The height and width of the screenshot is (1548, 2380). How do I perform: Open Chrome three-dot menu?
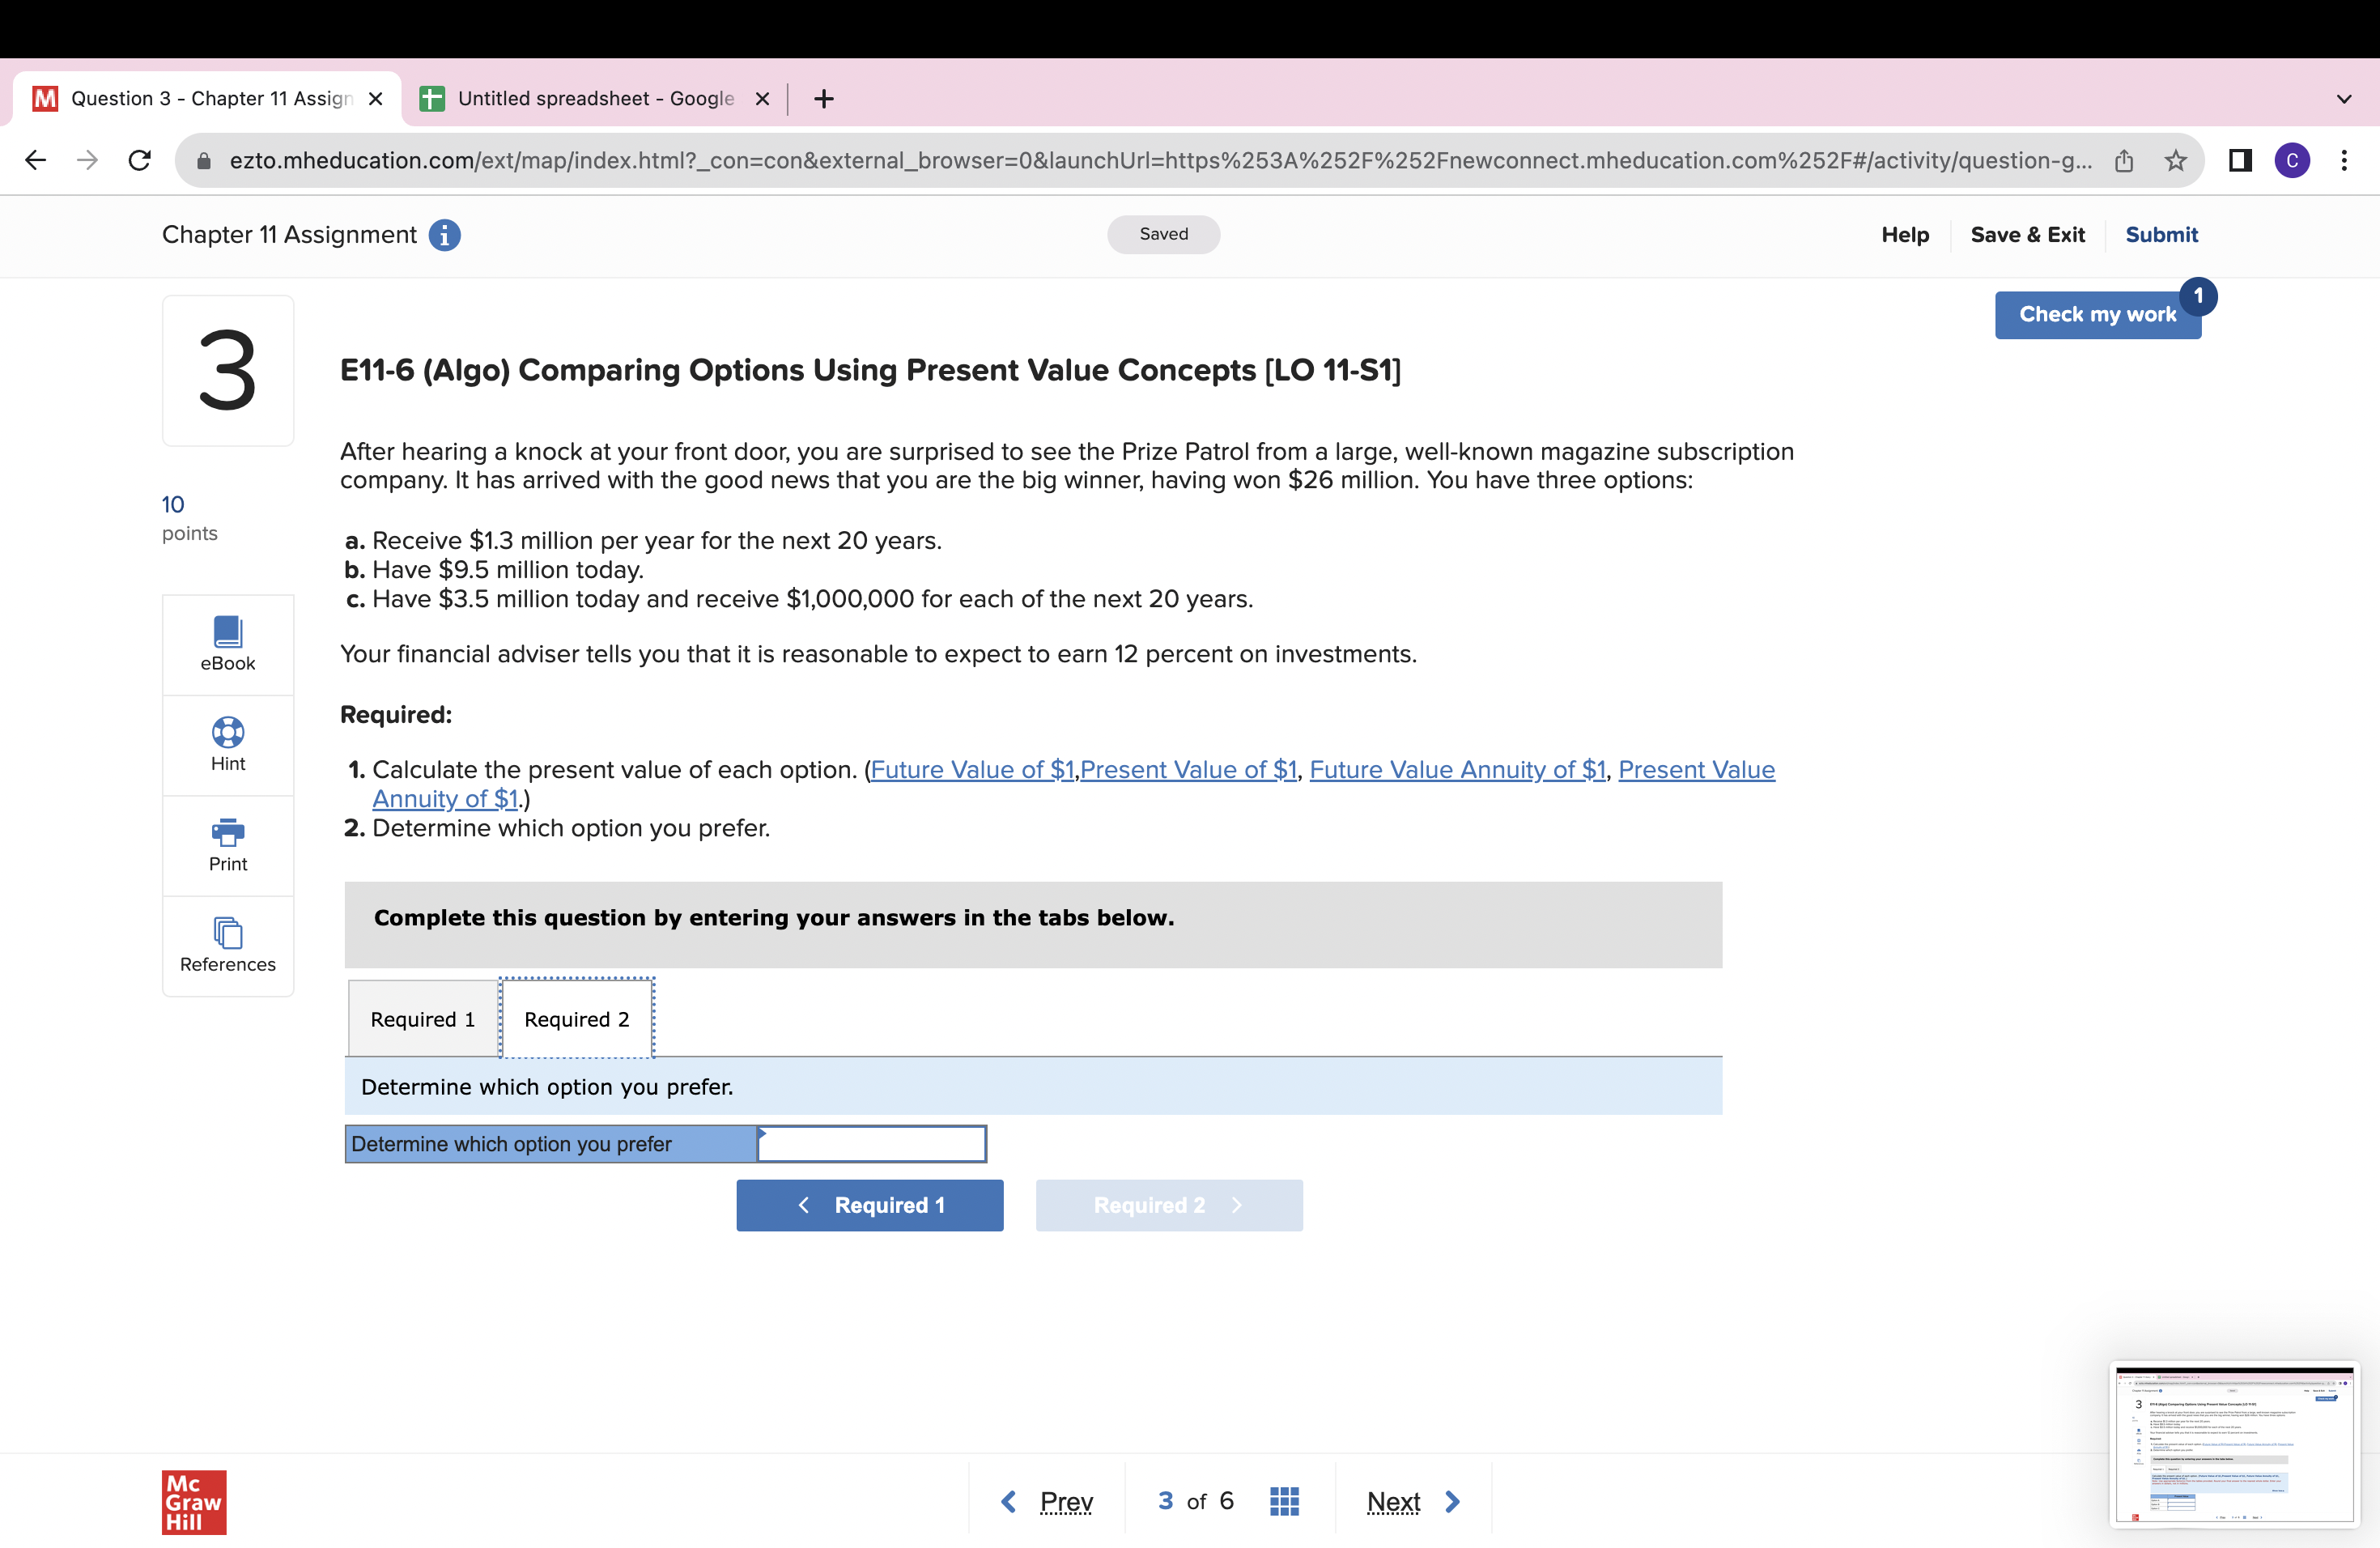pyautogui.click(x=2343, y=161)
